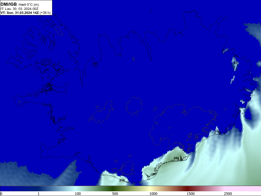Click legend tick label 500
The width and height of the screenshot is (261, 196).
point(115,194)
